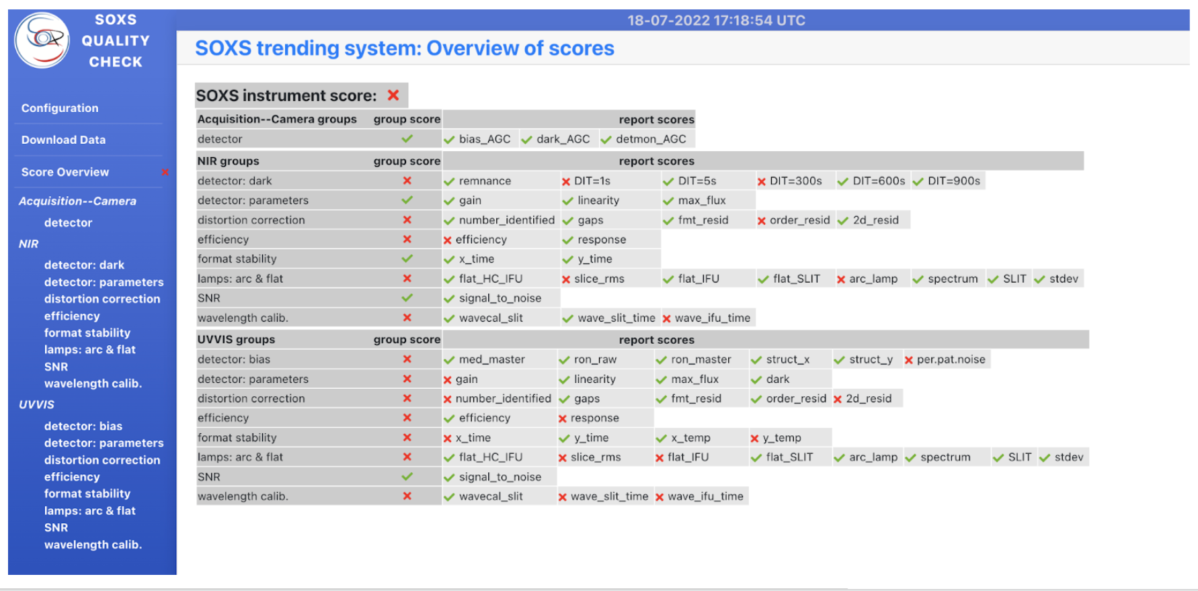
Task: Click the NIR distortion correction group score cross
Action: [407, 220]
